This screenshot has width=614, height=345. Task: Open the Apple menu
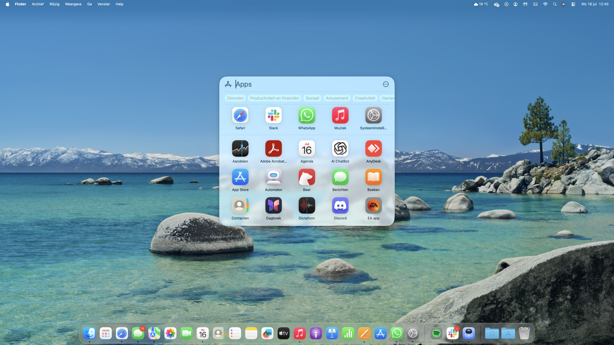click(7, 4)
